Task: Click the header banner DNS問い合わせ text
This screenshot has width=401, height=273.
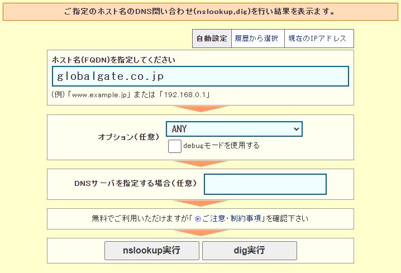Action: [199, 12]
